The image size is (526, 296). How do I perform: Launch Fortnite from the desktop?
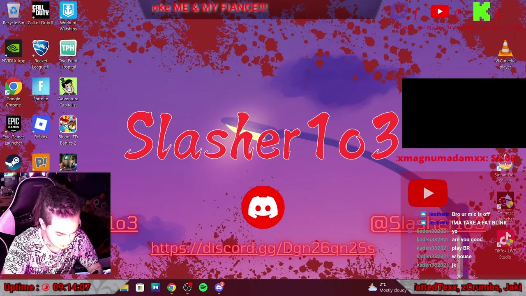click(41, 90)
